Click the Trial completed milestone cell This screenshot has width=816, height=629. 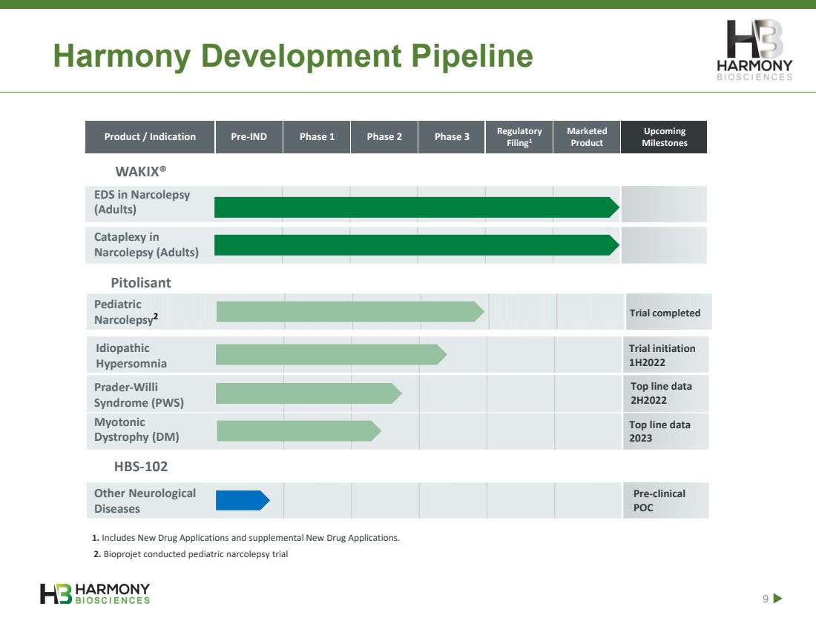(x=668, y=312)
